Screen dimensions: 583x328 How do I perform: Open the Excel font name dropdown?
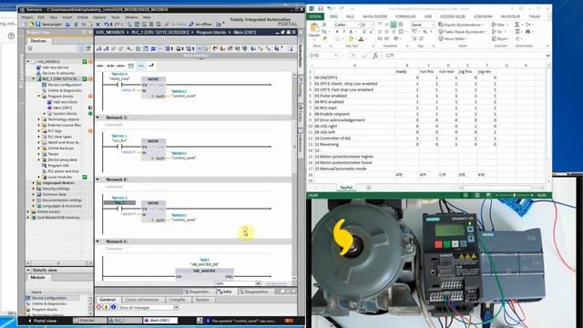358,25
